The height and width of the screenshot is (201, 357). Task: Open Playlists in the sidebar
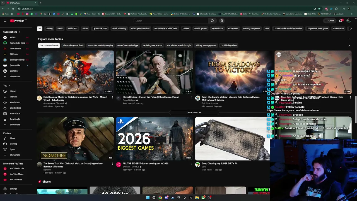click(x=14, y=97)
